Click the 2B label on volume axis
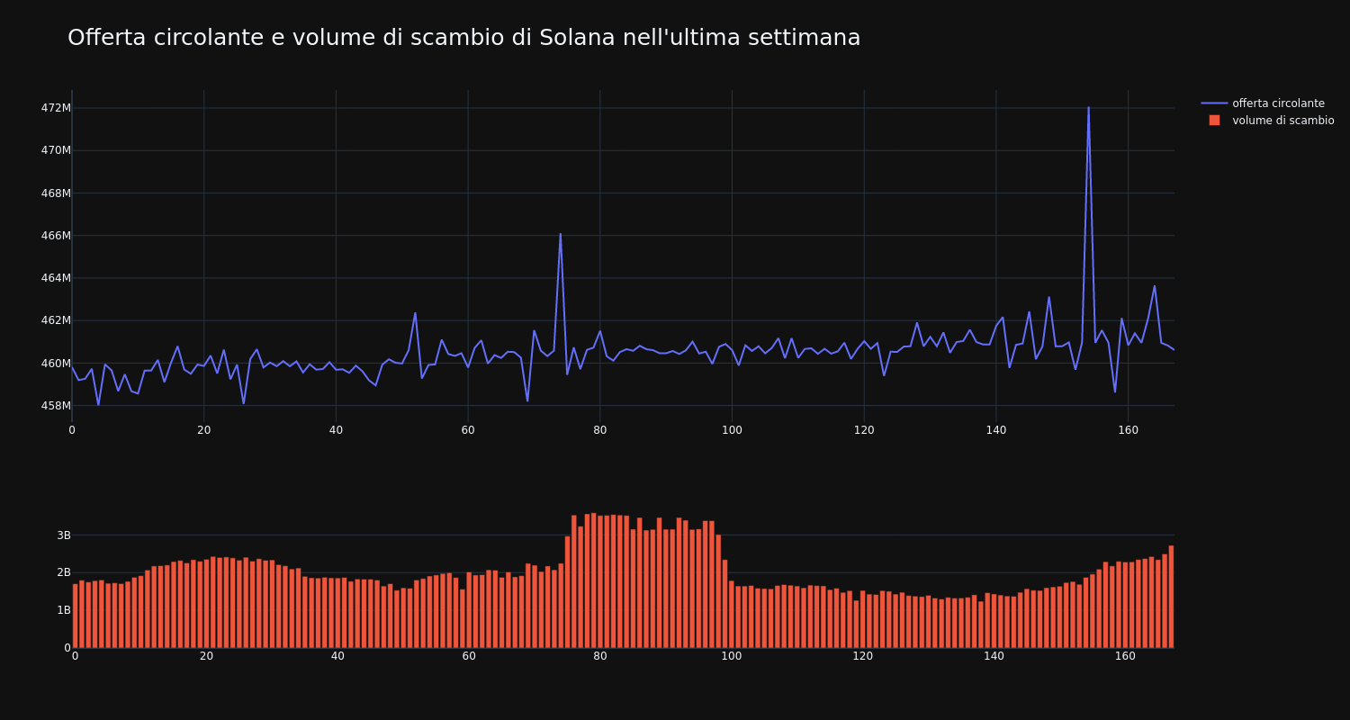This screenshot has width=1350, height=720. click(x=64, y=572)
